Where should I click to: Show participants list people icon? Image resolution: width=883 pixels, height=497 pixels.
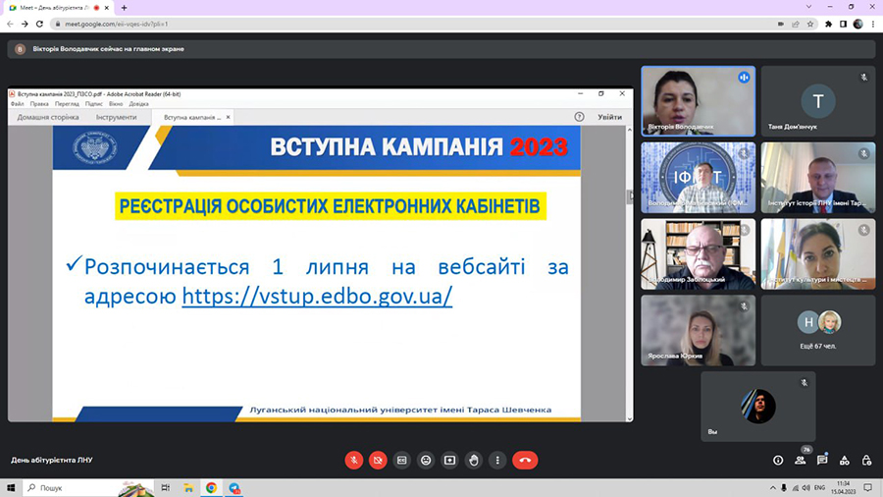[801, 461]
